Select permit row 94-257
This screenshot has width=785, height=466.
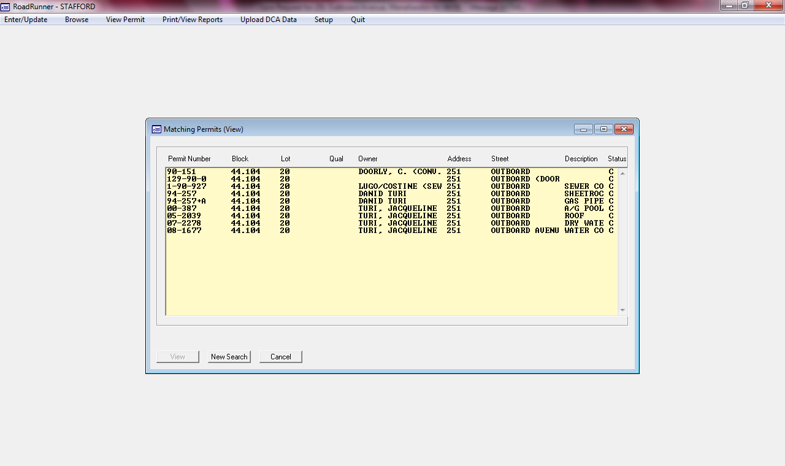tap(391, 194)
